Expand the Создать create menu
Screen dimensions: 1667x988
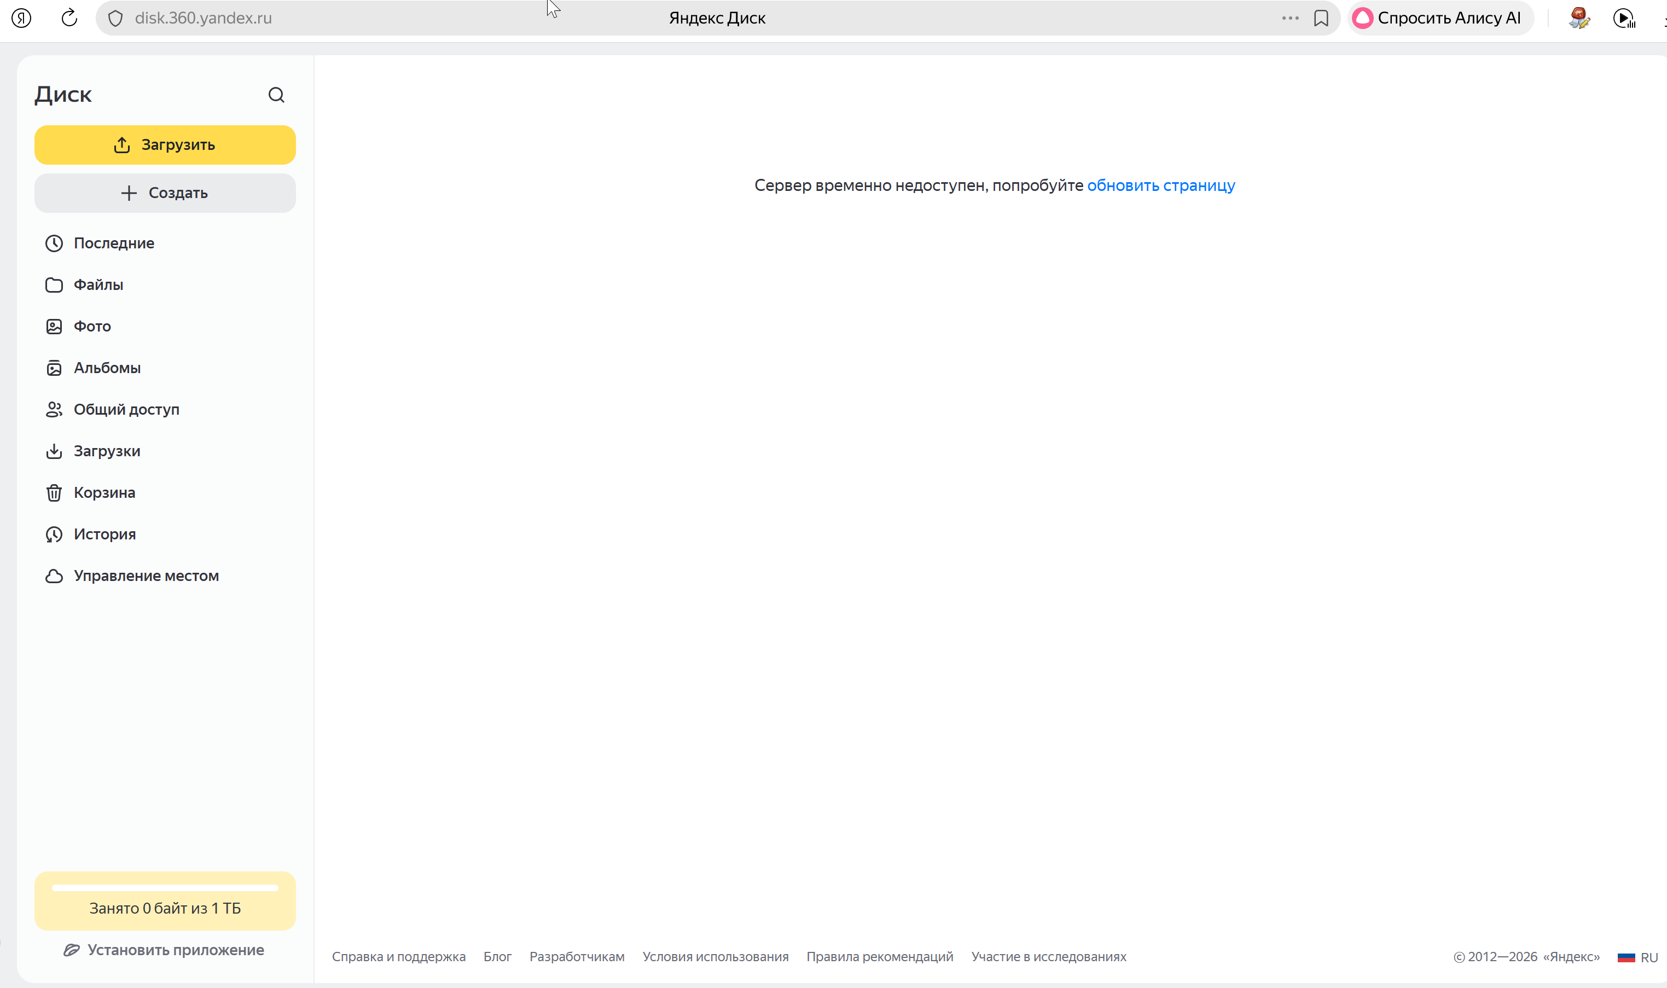click(x=165, y=193)
